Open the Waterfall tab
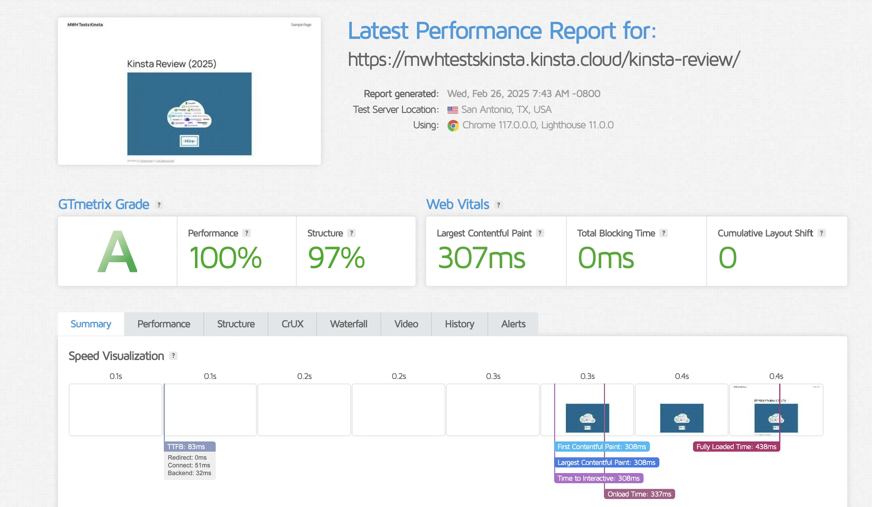 [348, 324]
